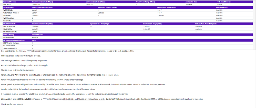The height and width of the screenshot is (108, 256).
Task: Click the WLR Withdrawal restriction row label
Action: (x=8, y=46)
